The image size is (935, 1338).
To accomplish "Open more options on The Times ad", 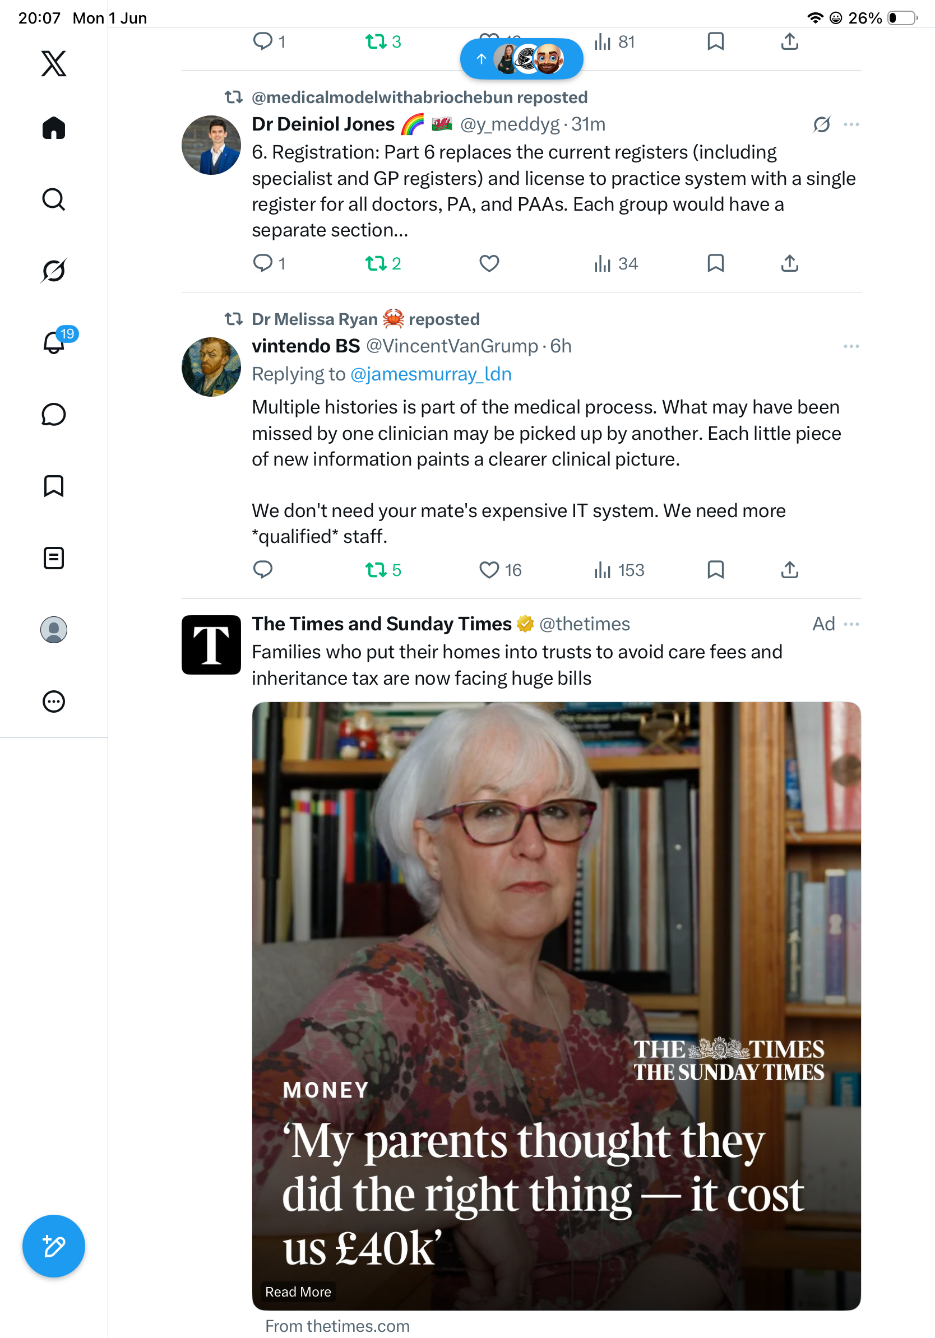I will tap(851, 624).
